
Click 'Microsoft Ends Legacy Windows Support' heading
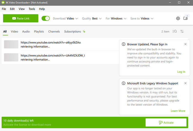[x=153, y=83]
